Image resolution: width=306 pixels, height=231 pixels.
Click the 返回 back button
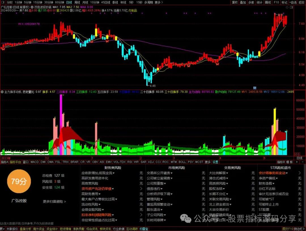[301, 2]
